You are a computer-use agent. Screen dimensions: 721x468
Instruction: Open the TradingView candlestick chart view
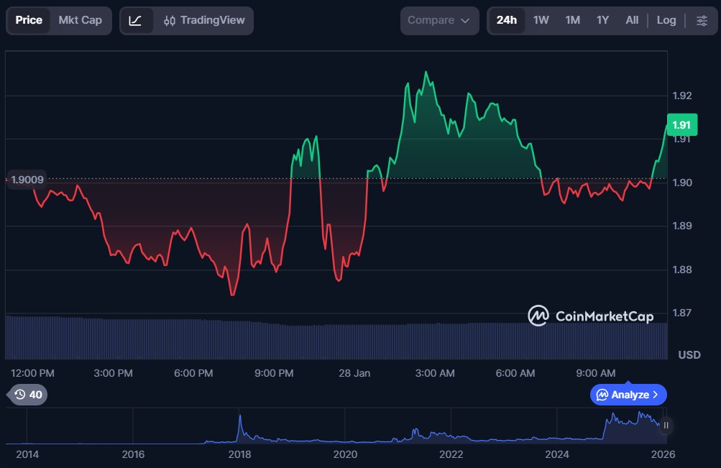(x=204, y=20)
